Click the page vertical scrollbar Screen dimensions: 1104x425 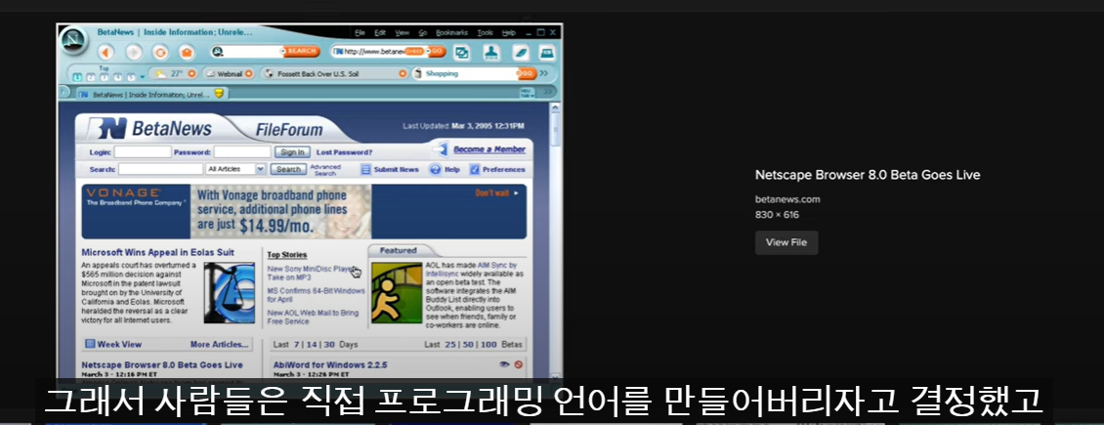(556, 242)
